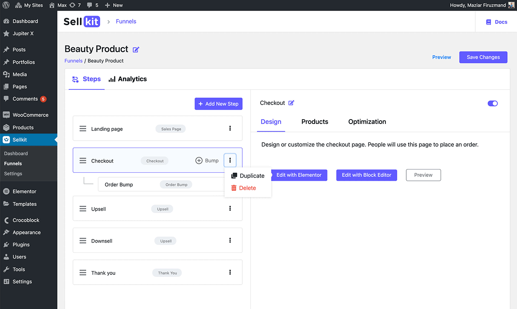Viewport: 517px width, 309px height.
Task: Switch to the Steps tab
Action: 86,79
